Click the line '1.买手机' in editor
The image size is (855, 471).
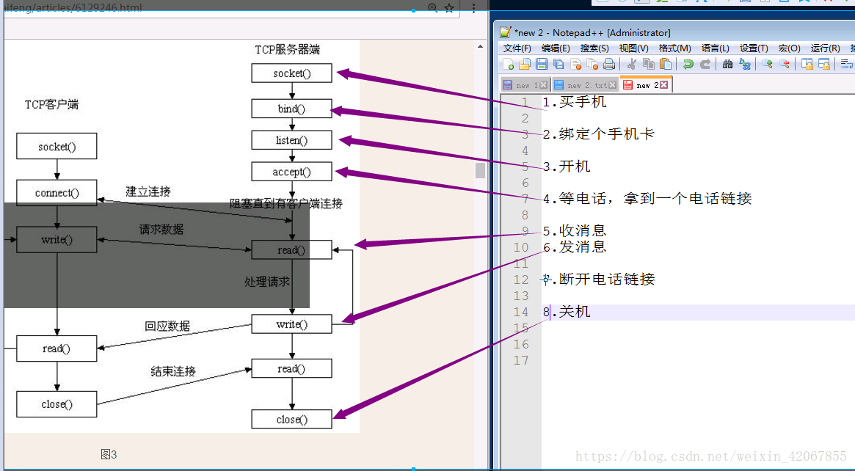coord(574,102)
